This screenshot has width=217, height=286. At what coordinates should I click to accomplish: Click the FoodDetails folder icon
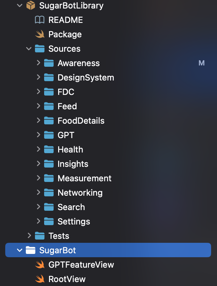[x=49, y=120]
